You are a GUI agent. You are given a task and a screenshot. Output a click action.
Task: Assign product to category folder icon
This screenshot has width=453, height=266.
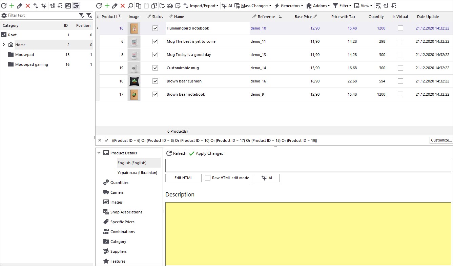(x=162, y=6)
